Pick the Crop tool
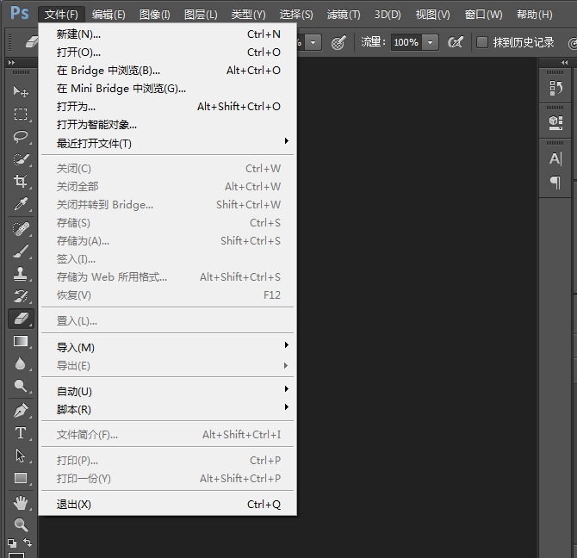Viewport: 577px width, 558px height. pos(21,182)
